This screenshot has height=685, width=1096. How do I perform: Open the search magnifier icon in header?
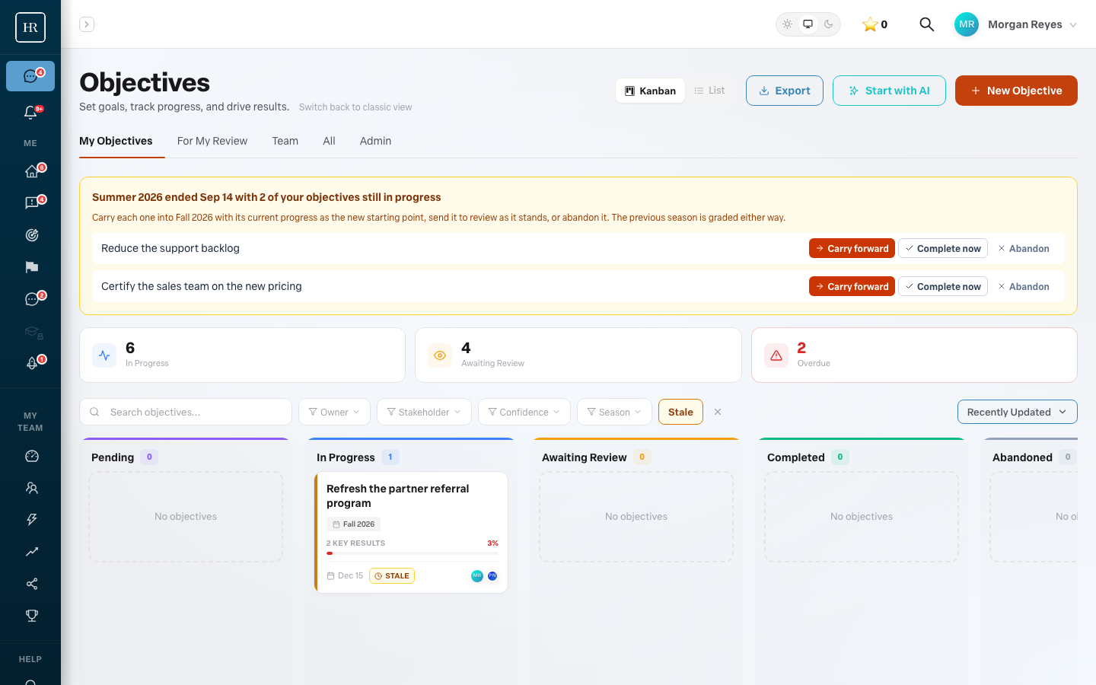pyautogui.click(x=926, y=24)
